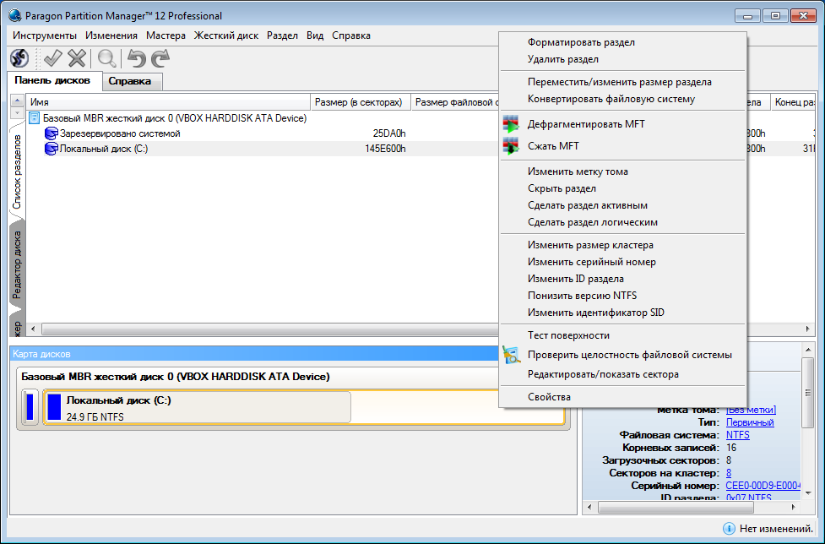Choose Форматировать раздел from context menu

tap(581, 42)
